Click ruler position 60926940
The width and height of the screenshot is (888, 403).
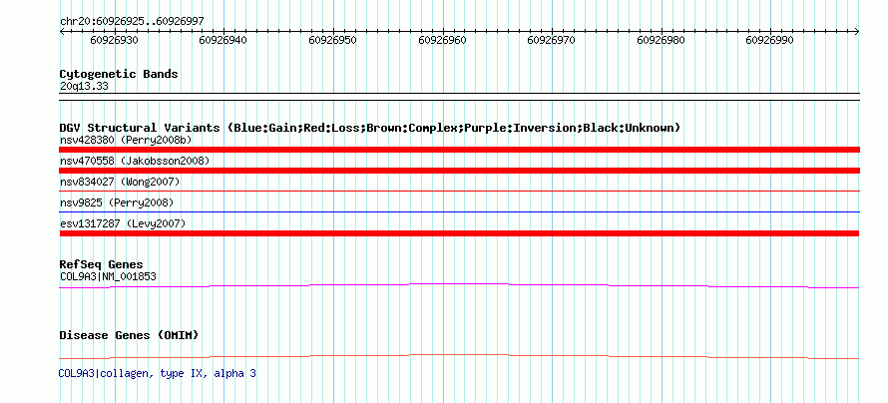tap(223, 40)
